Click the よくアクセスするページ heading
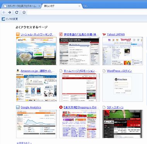This screenshot has height=144, width=147. pyautogui.click(x=32, y=27)
